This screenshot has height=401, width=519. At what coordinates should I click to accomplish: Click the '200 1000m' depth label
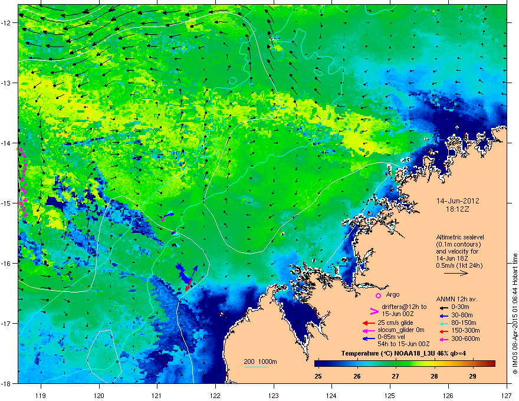(x=260, y=361)
